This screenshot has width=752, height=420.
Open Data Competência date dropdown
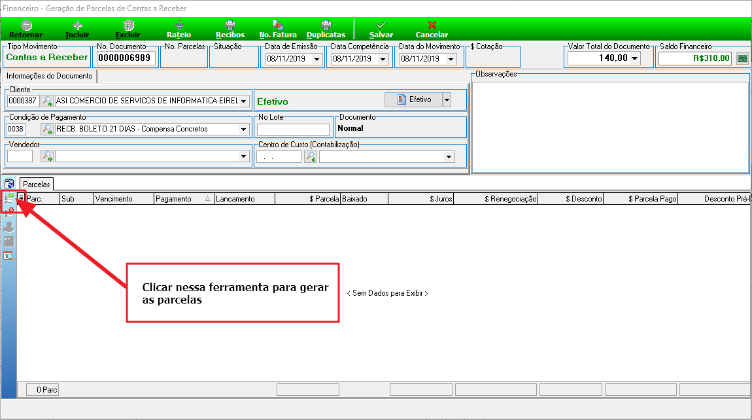383,59
